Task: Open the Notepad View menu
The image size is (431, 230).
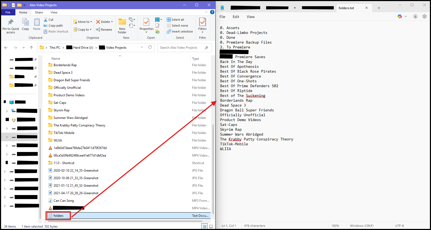Action: (251, 17)
